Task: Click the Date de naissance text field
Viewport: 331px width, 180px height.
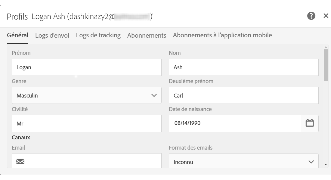Action: 235,123
